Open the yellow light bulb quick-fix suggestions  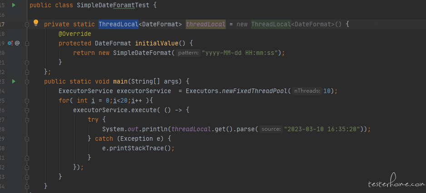36,23
